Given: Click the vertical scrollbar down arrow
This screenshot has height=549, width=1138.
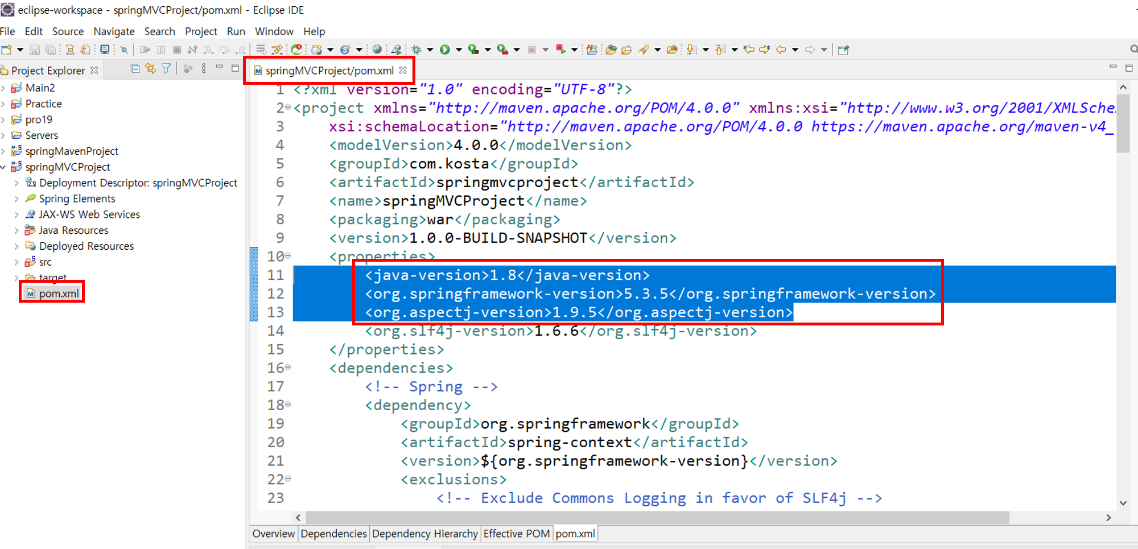Looking at the screenshot, I should (1123, 502).
